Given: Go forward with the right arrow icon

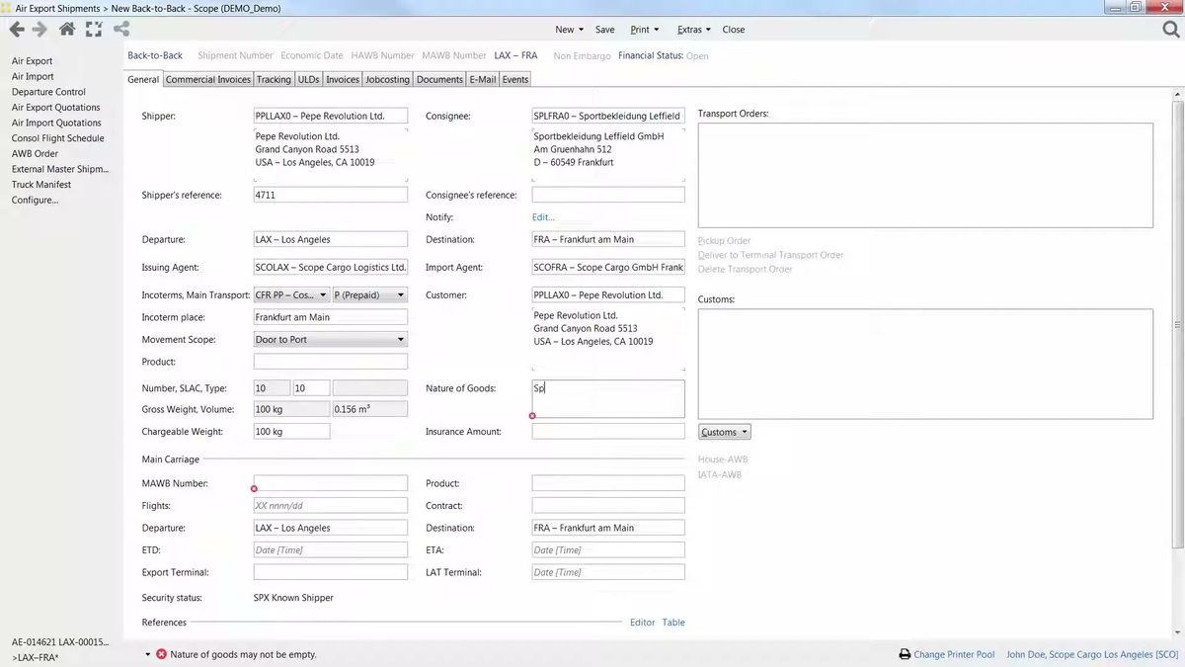Looking at the screenshot, I should pyautogui.click(x=39, y=30).
